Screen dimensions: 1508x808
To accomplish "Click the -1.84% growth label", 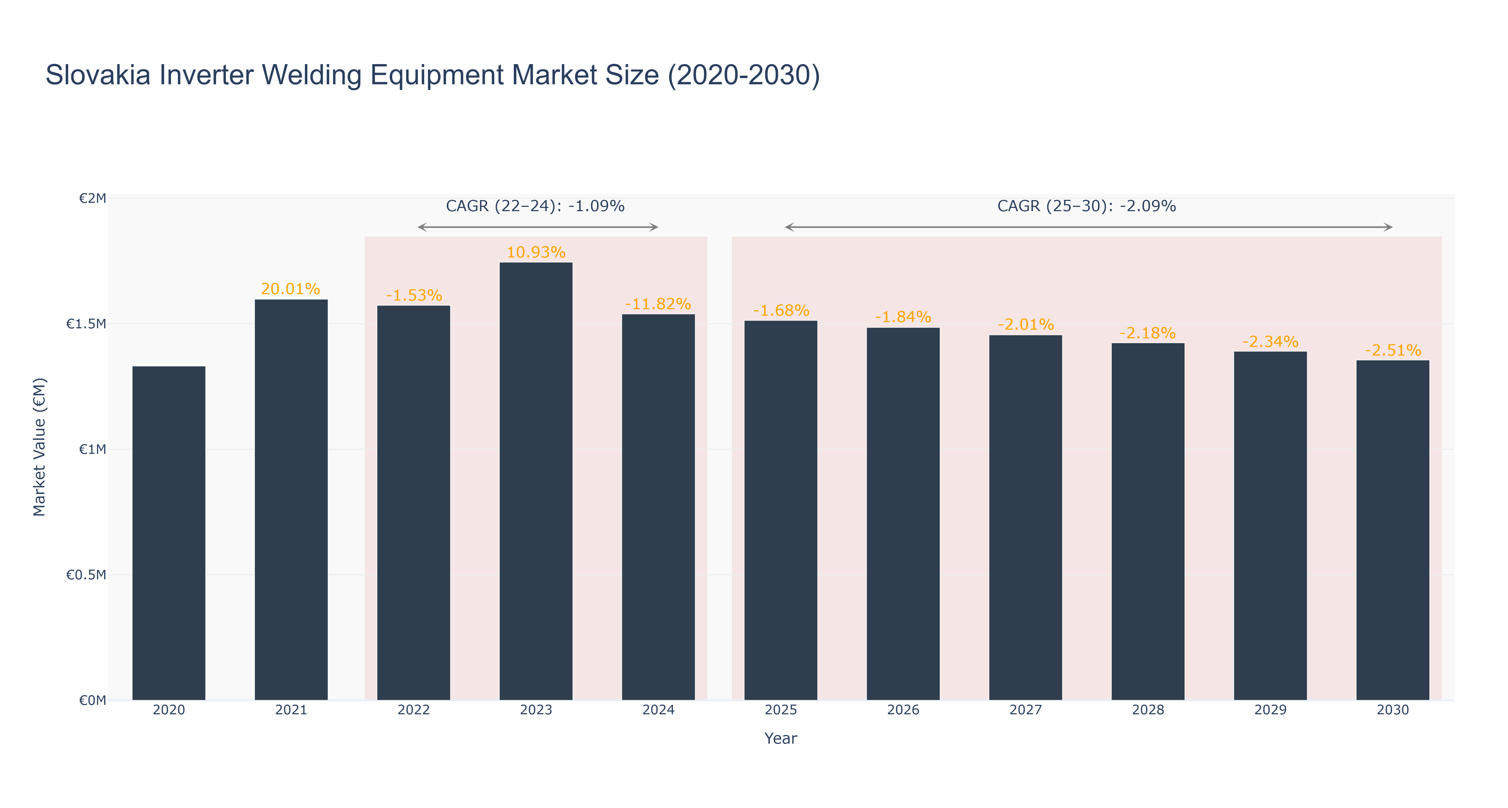I will coord(903,317).
